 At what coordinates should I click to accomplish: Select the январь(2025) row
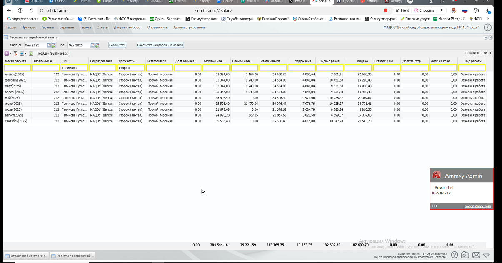pyautogui.click(x=245, y=74)
